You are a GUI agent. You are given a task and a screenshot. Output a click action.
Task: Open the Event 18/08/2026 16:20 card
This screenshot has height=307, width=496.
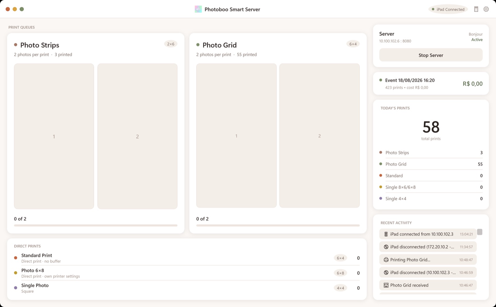coord(431,84)
